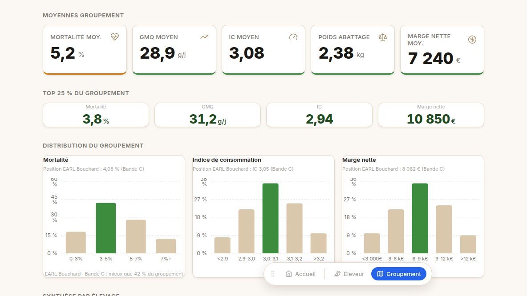Screen dimensions: 527x296
Task: Click the 'Top 25 % du groupement' heading
Action: (x=86, y=93)
